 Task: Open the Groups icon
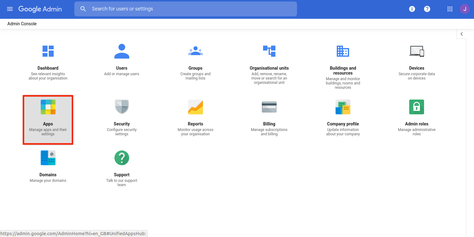tap(196, 51)
